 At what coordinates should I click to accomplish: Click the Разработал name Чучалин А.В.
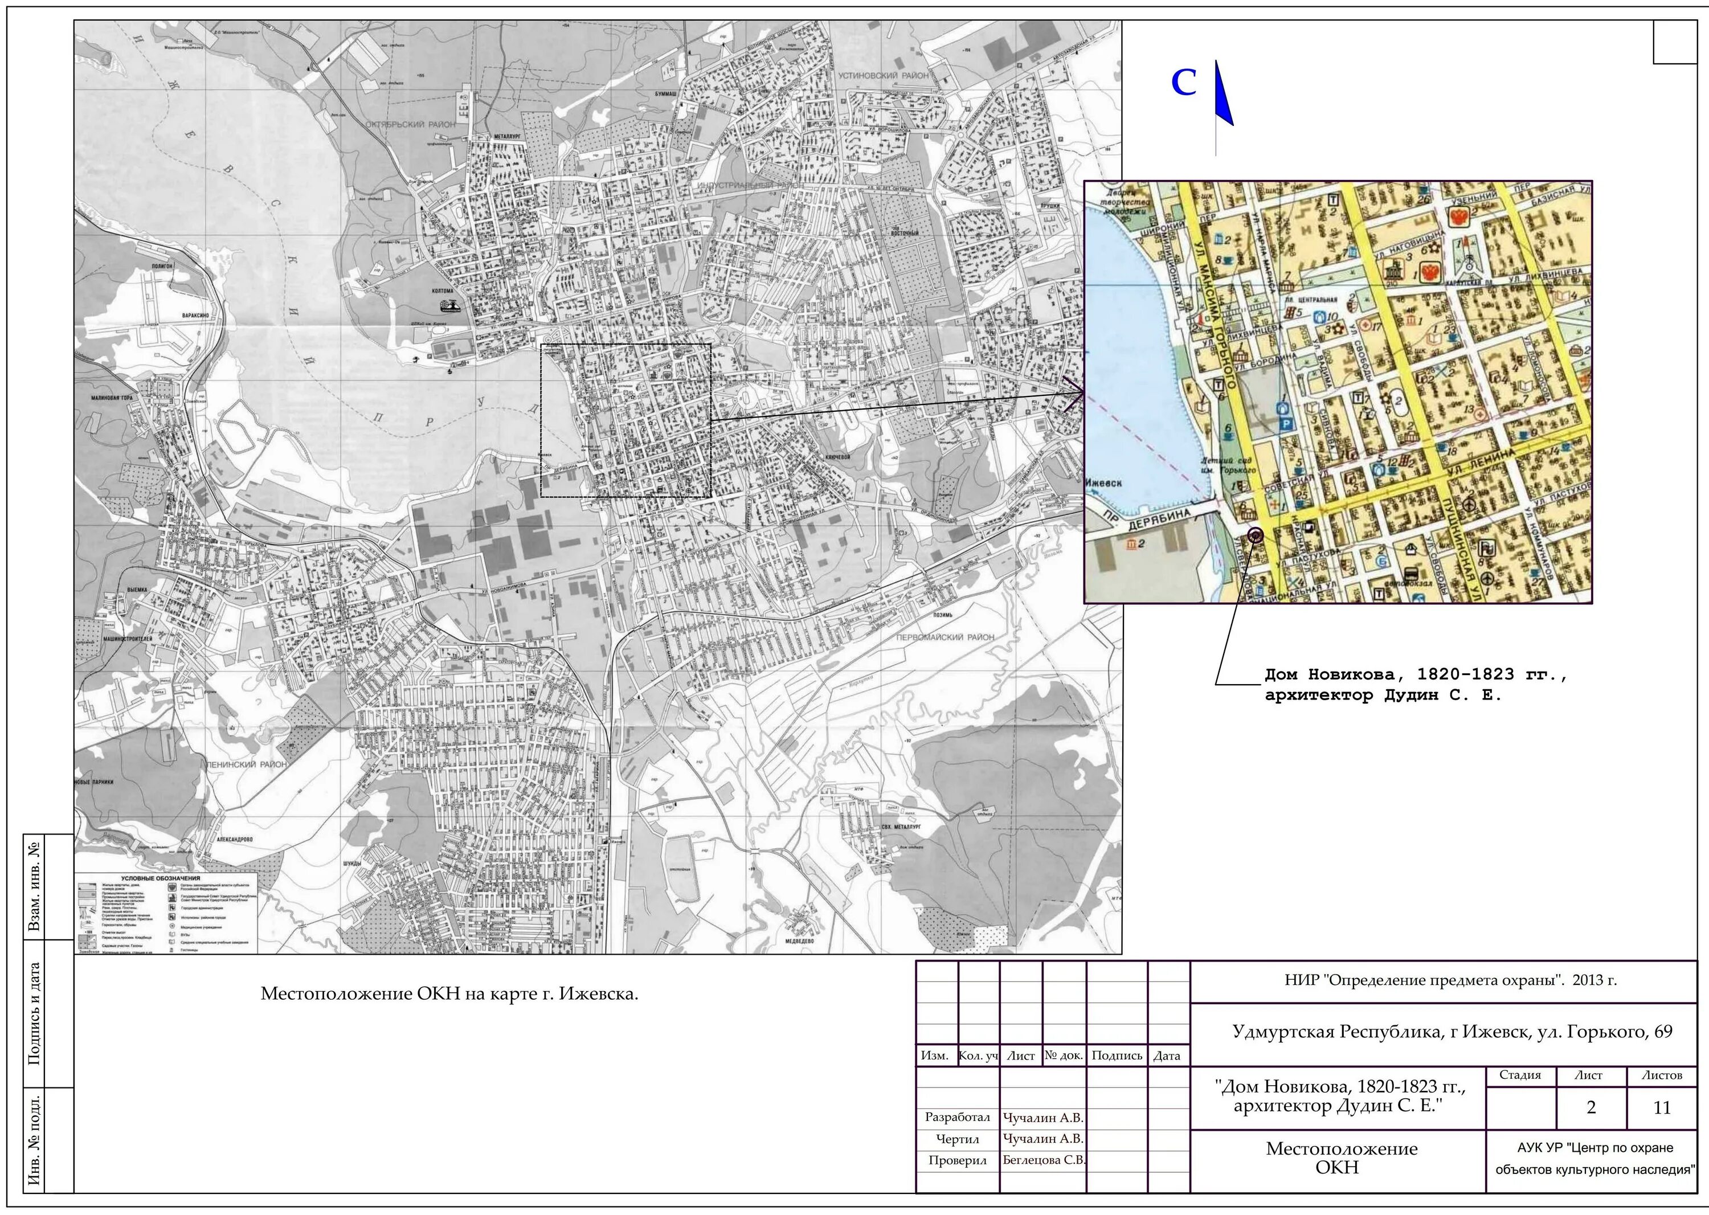pyautogui.click(x=1042, y=1118)
